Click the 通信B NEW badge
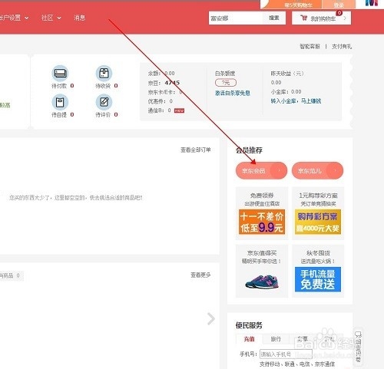Viewport: 384px width, 369px height. tap(179, 110)
